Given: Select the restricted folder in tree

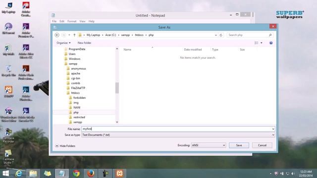Looking at the screenshot, I should point(79,117).
